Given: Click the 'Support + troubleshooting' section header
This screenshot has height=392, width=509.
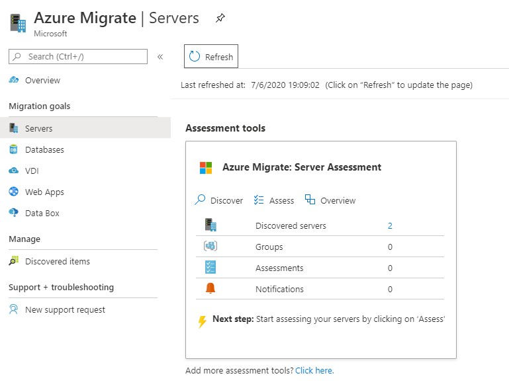Looking at the screenshot, I should (62, 288).
